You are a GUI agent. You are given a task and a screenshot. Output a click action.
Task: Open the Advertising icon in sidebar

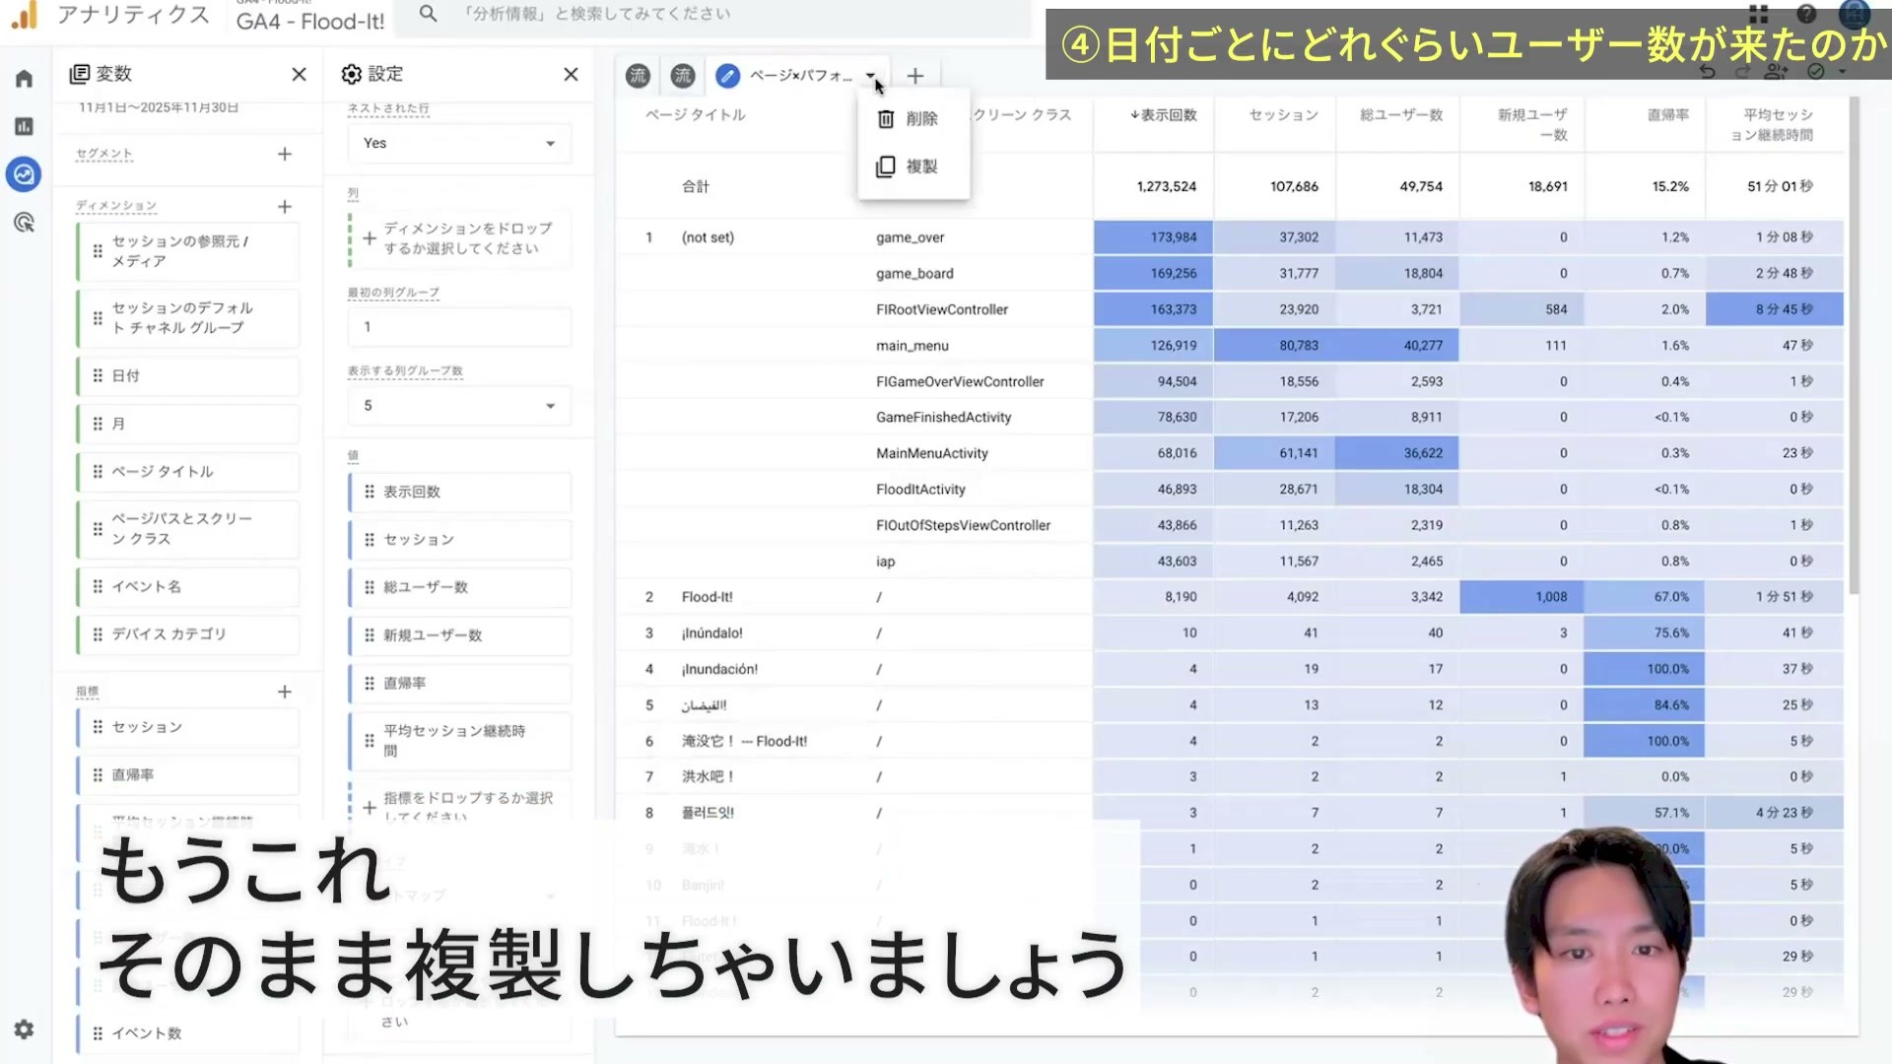pos(24,223)
